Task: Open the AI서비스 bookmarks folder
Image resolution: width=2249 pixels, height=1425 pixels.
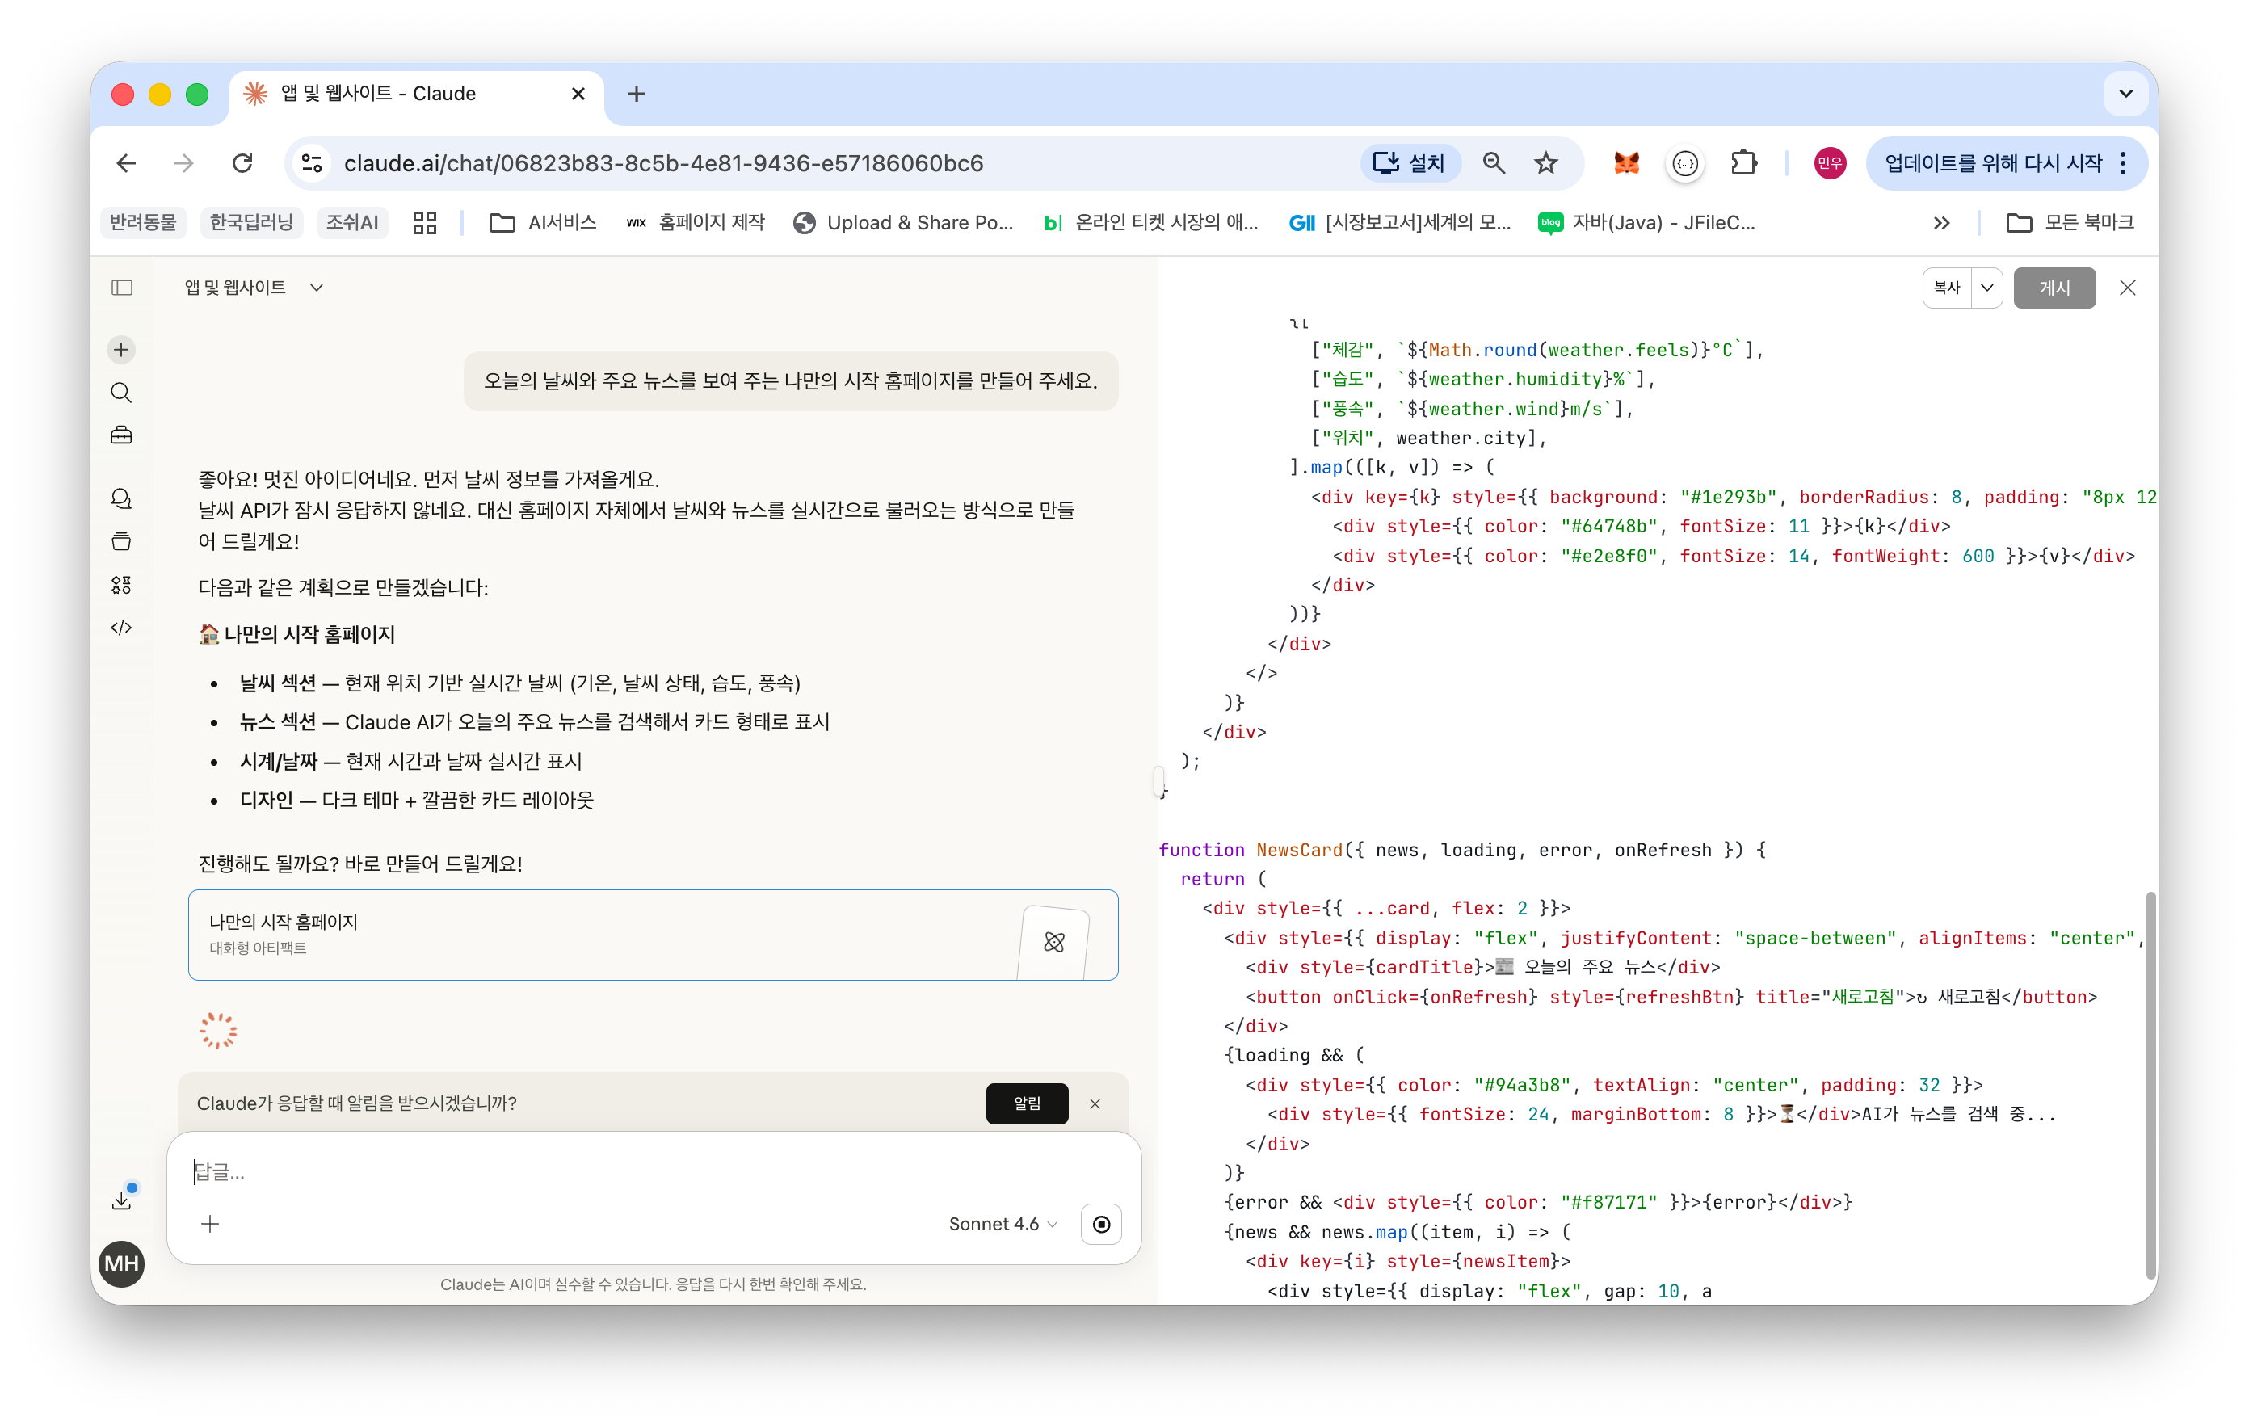Action: click(544, 222)
